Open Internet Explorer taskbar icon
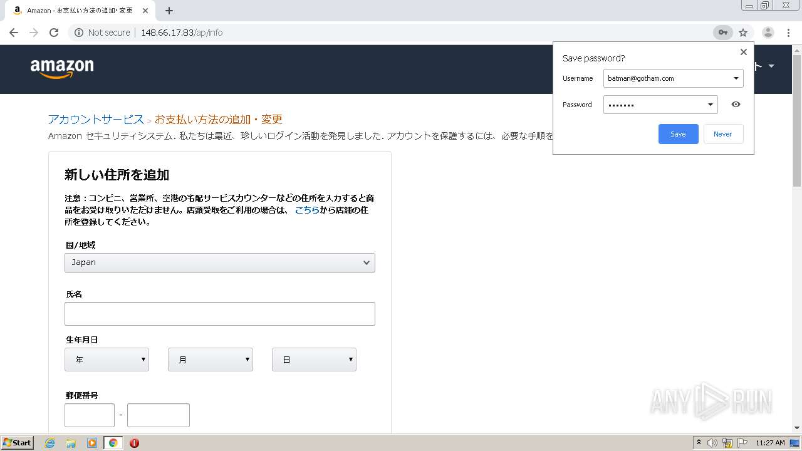 point(49,443)
